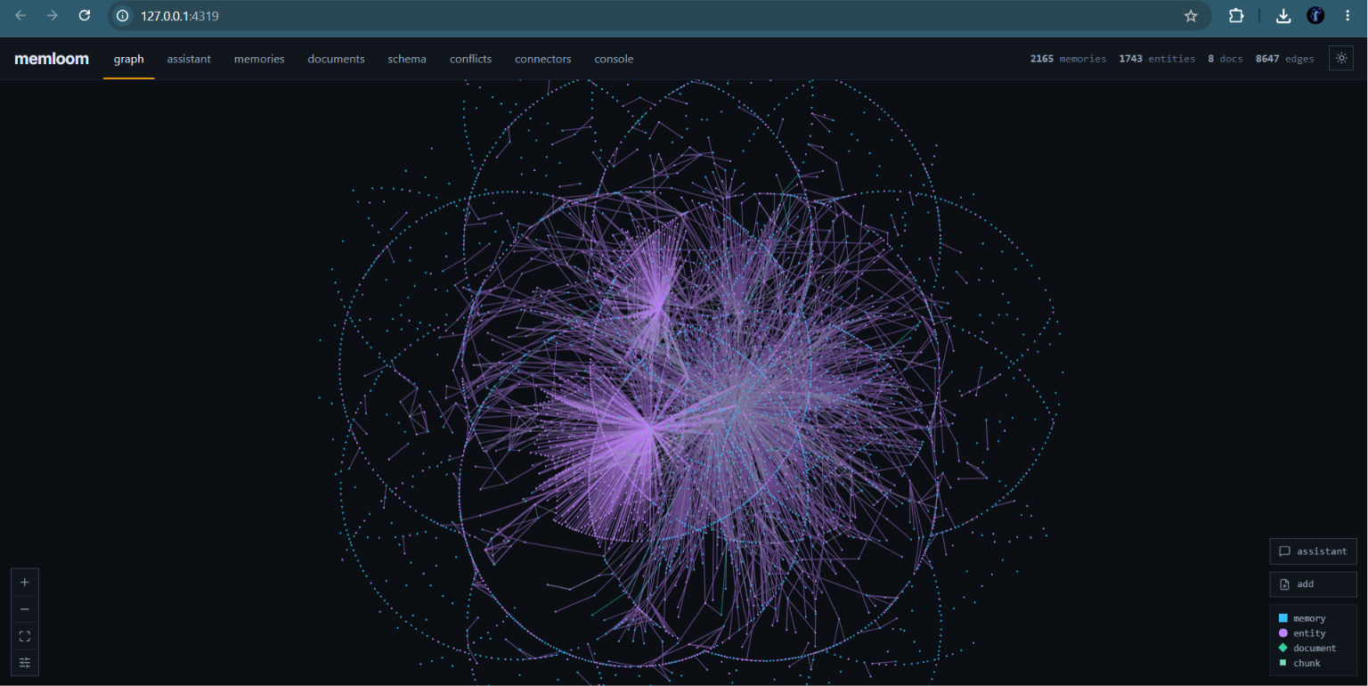The height and width of the screenshot is (686, 1368).
Task: Zoom out of the graph with minus icon
Action: (25, 609)
